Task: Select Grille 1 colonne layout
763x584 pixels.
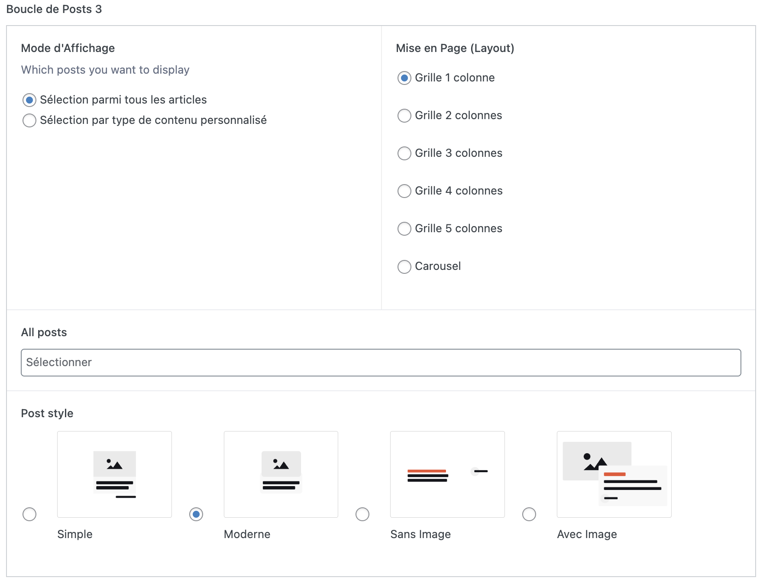Action: (x=404, y=78)
